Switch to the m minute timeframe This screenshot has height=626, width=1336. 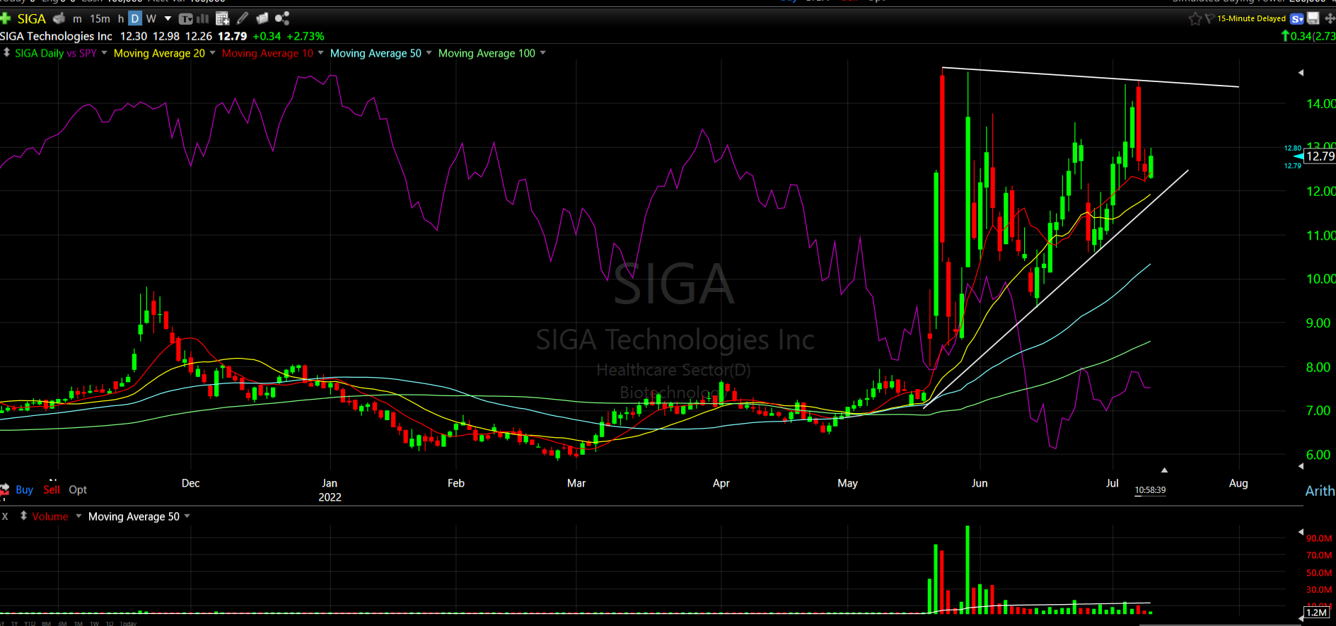[x=77, y=19]
